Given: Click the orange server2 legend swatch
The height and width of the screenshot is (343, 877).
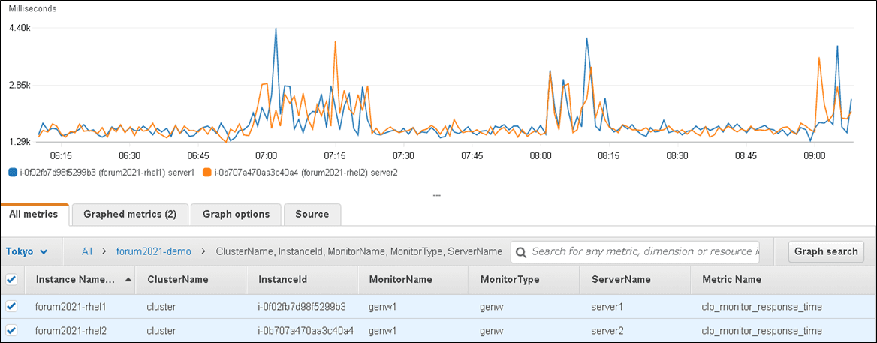Looking at the screenshot, I should (x=206, y=173).
